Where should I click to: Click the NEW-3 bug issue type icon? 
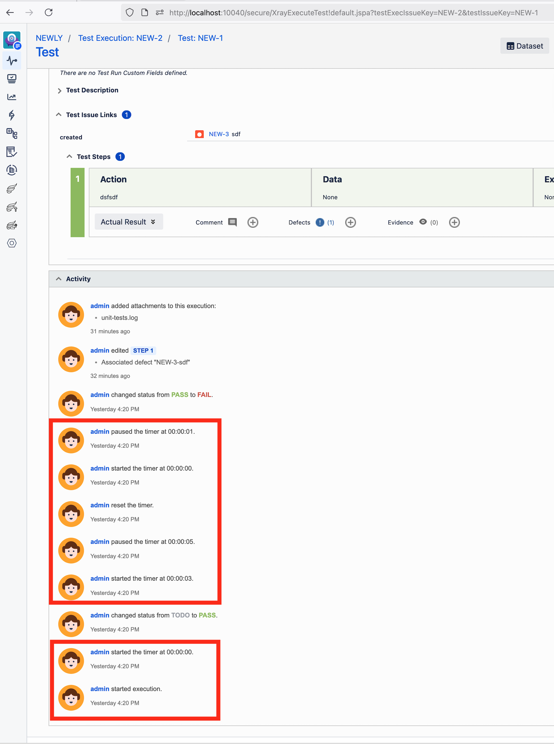click(x=200, y=134)
